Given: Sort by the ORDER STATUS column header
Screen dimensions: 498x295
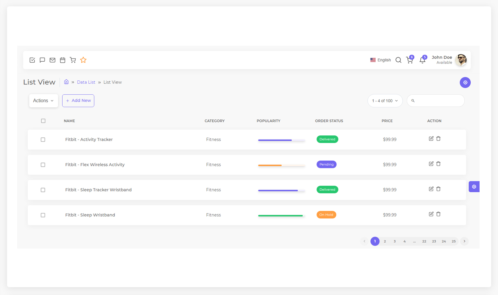Looking at the screenshot, I should (x=329, y=121).
